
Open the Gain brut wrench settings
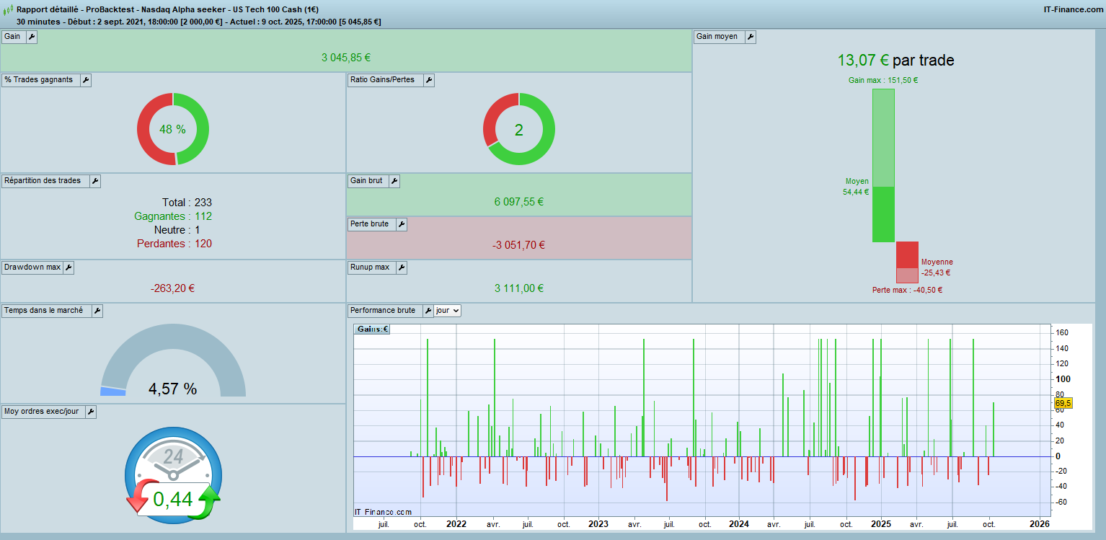[394, 181]
